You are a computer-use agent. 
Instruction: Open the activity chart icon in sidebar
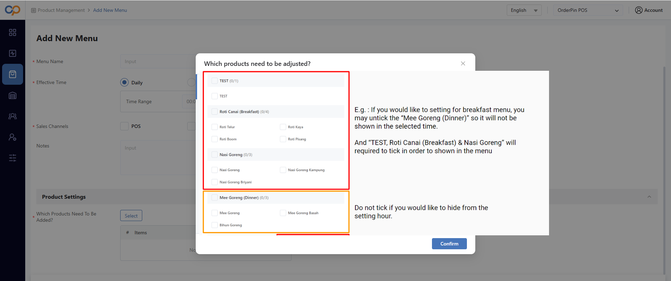(13, 53)
